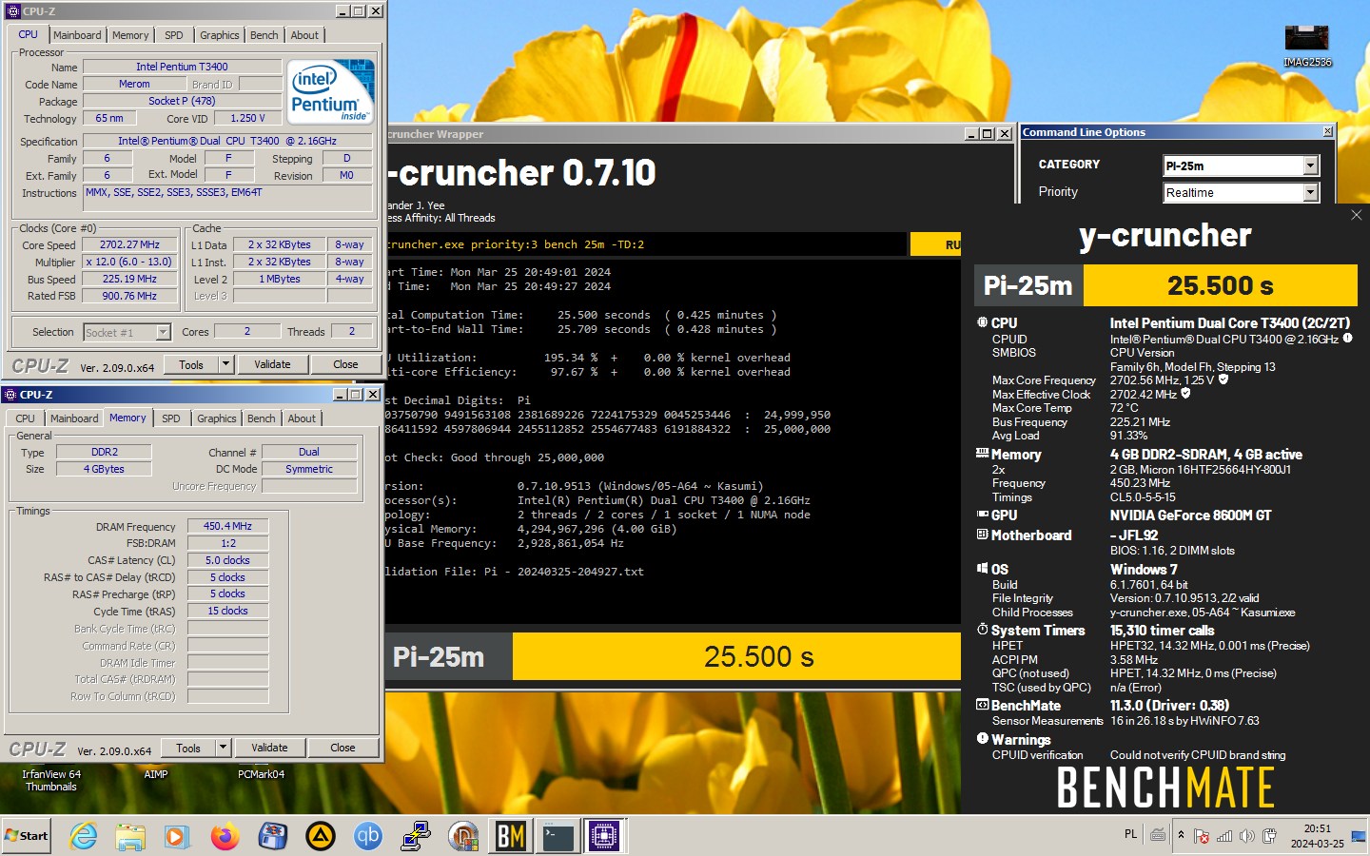Click Validate button in top CPU-Z window
This screenshot has height=856, width=1370.
pos(272,364)
